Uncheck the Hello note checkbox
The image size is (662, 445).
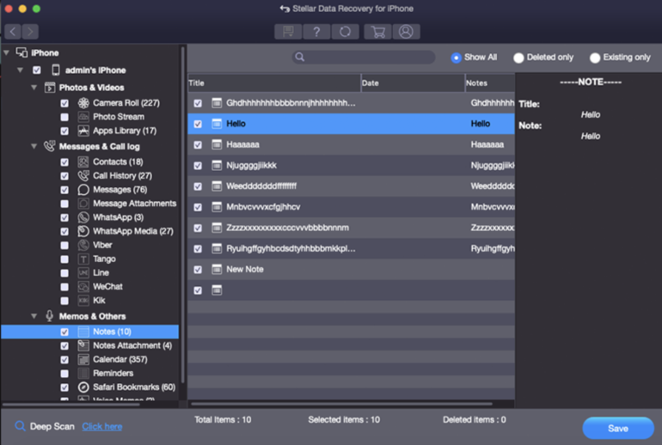(198, 124)
